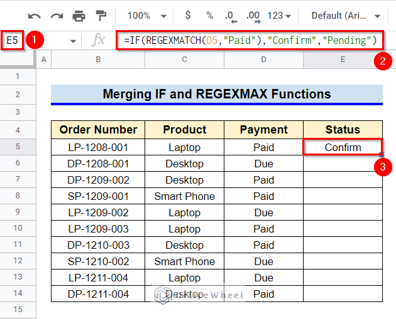The height and width of the screenshot is (319, 396).
Task: Select row 14 header
Action: (18, 293)
